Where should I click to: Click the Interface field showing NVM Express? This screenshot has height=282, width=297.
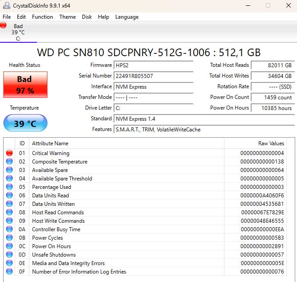(153, 86)
